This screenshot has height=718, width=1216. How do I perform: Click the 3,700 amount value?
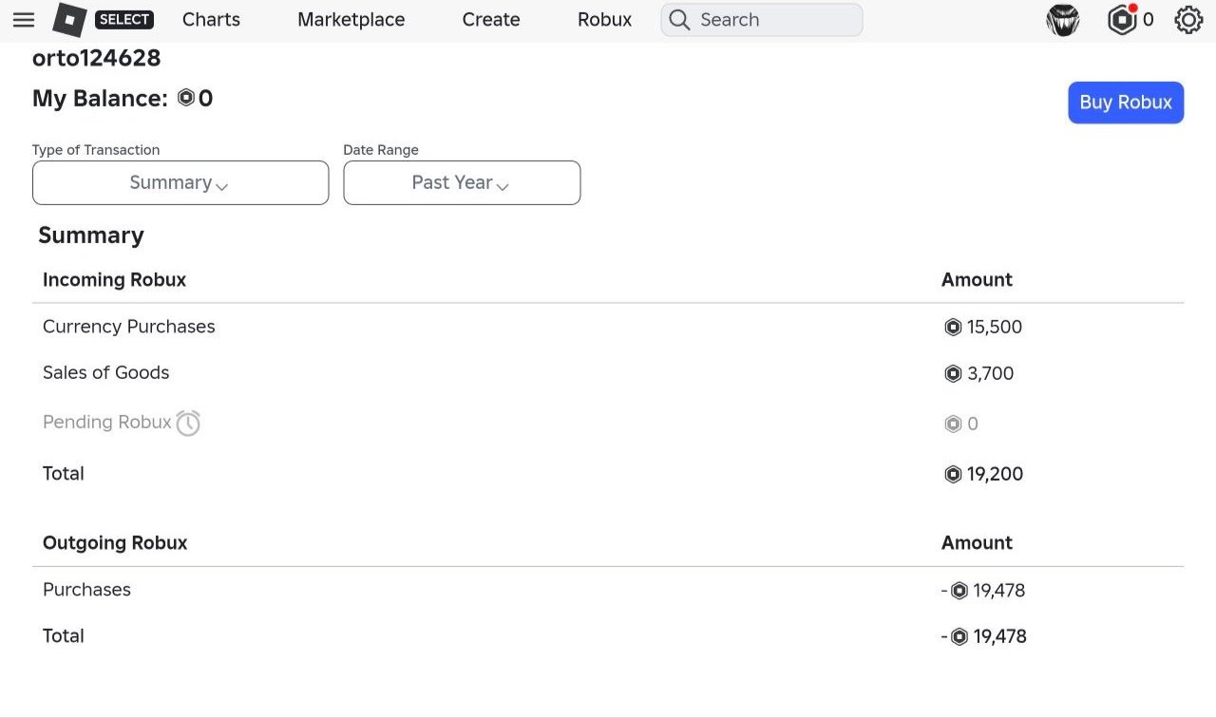pyautogui.click(x=991, y=374)
